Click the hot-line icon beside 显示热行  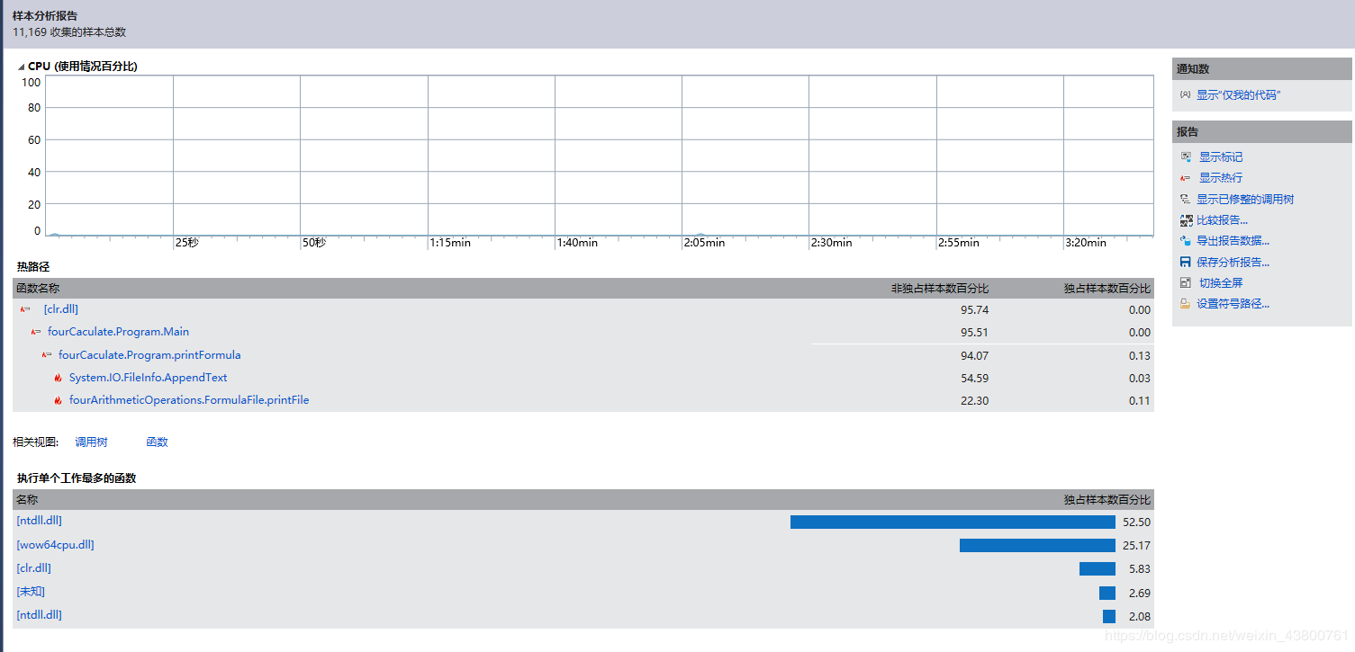pyautogui.click(x=1186, y=178)
